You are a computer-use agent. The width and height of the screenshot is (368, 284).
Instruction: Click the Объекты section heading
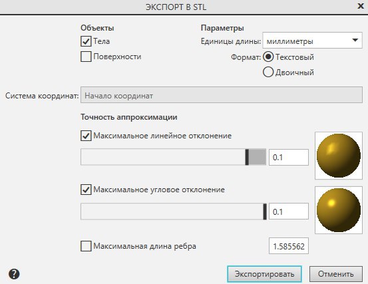coord(97,28)
